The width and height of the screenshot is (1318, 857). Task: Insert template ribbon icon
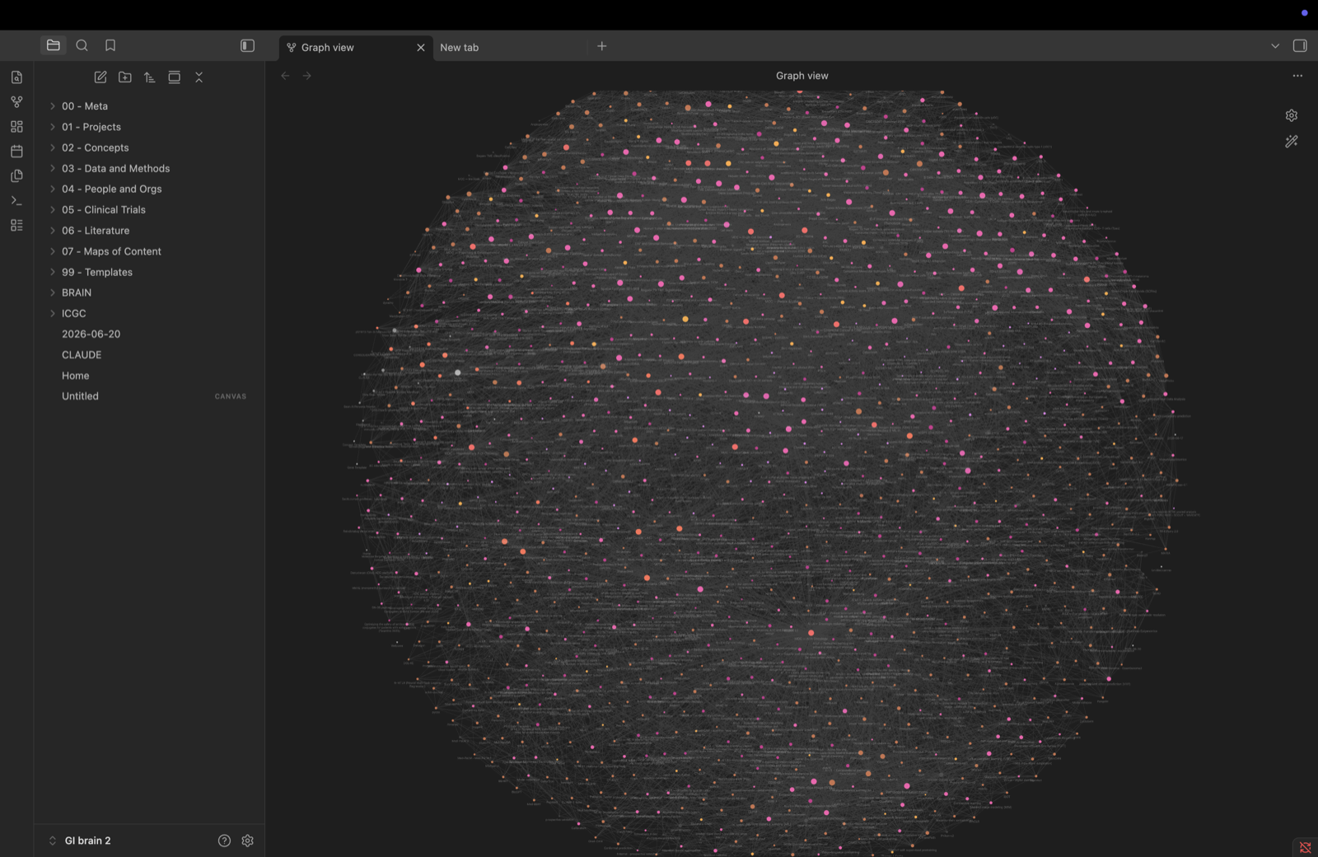(16, 176)
